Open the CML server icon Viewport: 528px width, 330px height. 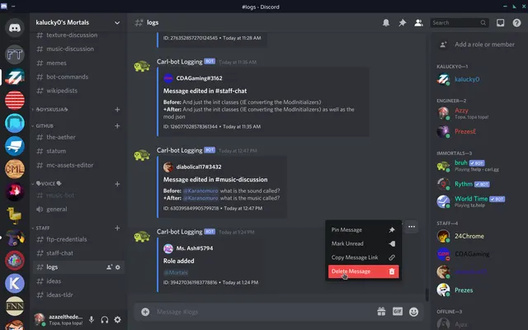tap(15, 169)
